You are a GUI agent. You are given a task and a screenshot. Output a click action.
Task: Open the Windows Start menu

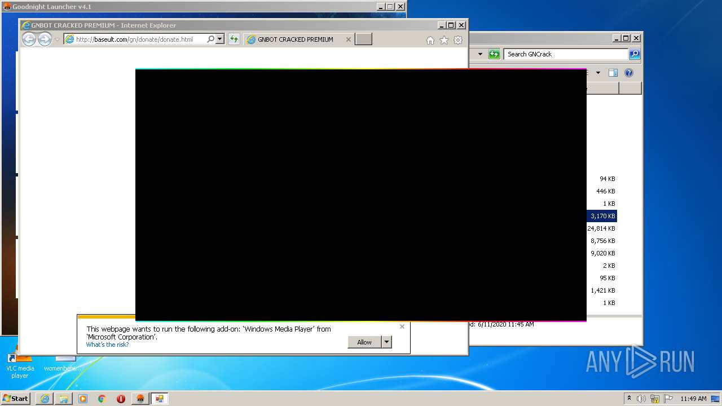click(x=15, y=398)
